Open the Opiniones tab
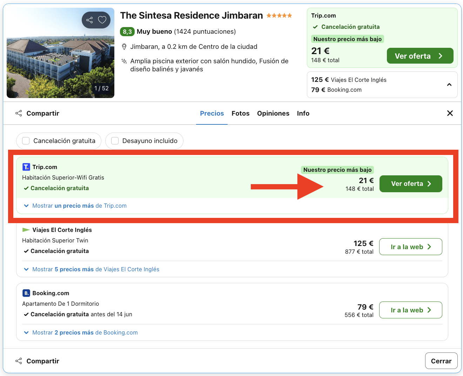This screenshot has height=376, width=463. click(273, 114)
